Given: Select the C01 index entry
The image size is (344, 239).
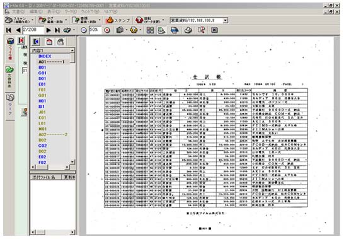Looking at the screenshot, I should [x=42, y=73].
